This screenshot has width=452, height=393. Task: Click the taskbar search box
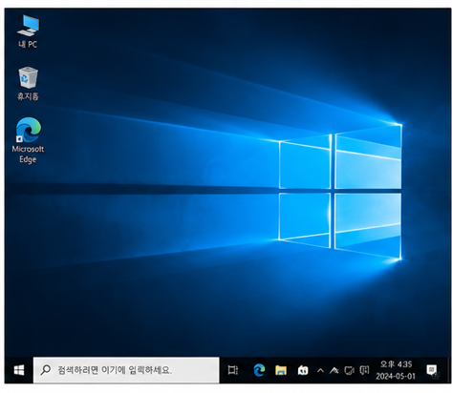pyautogui.click(x=126, y=370)
